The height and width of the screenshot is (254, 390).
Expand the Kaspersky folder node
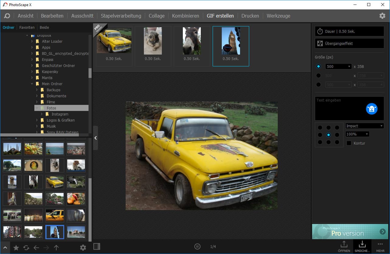[32, 72]
